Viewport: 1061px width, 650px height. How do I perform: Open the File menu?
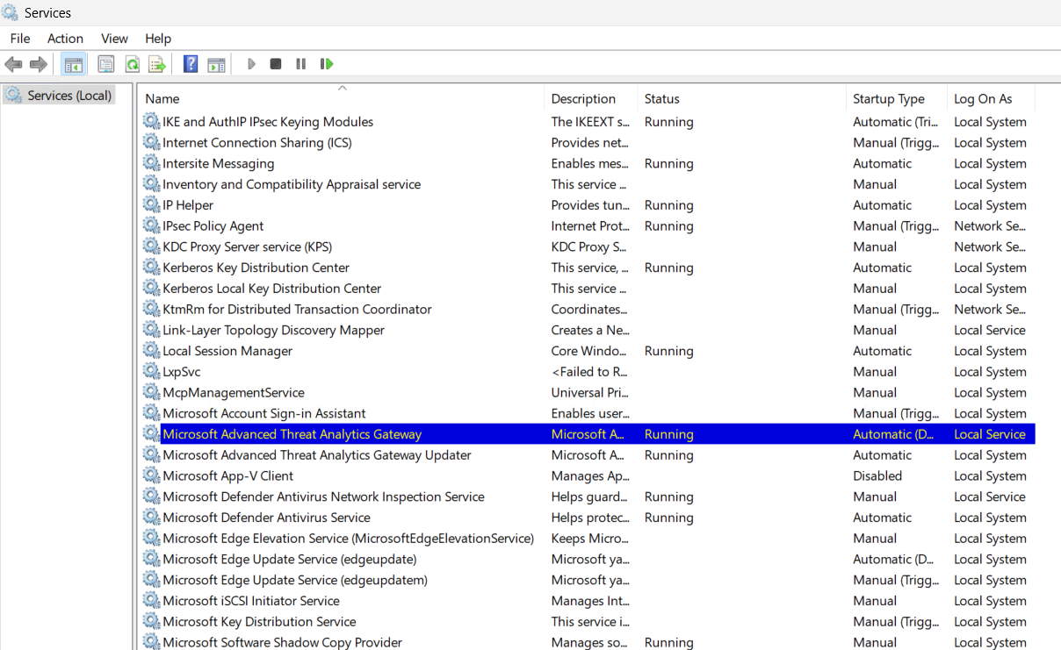coord(20,39)
